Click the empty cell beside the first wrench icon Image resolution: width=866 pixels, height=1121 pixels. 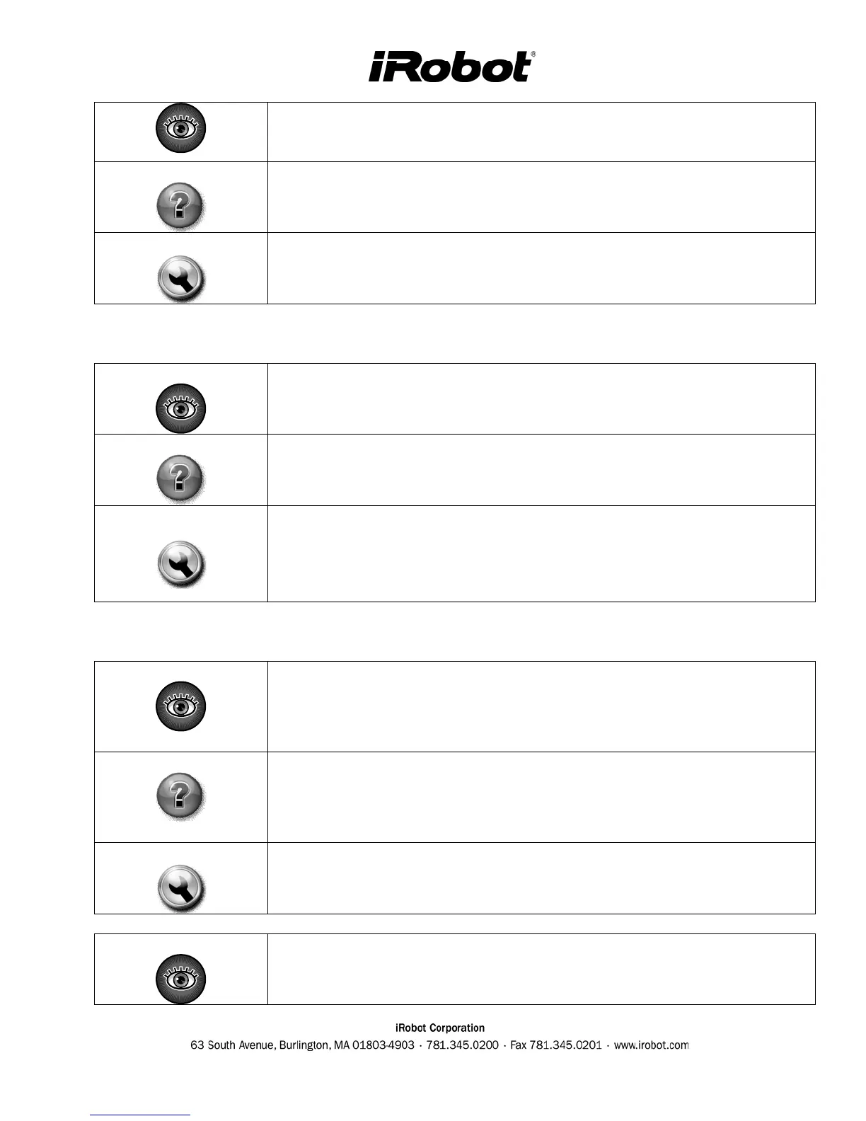(541, 268)
